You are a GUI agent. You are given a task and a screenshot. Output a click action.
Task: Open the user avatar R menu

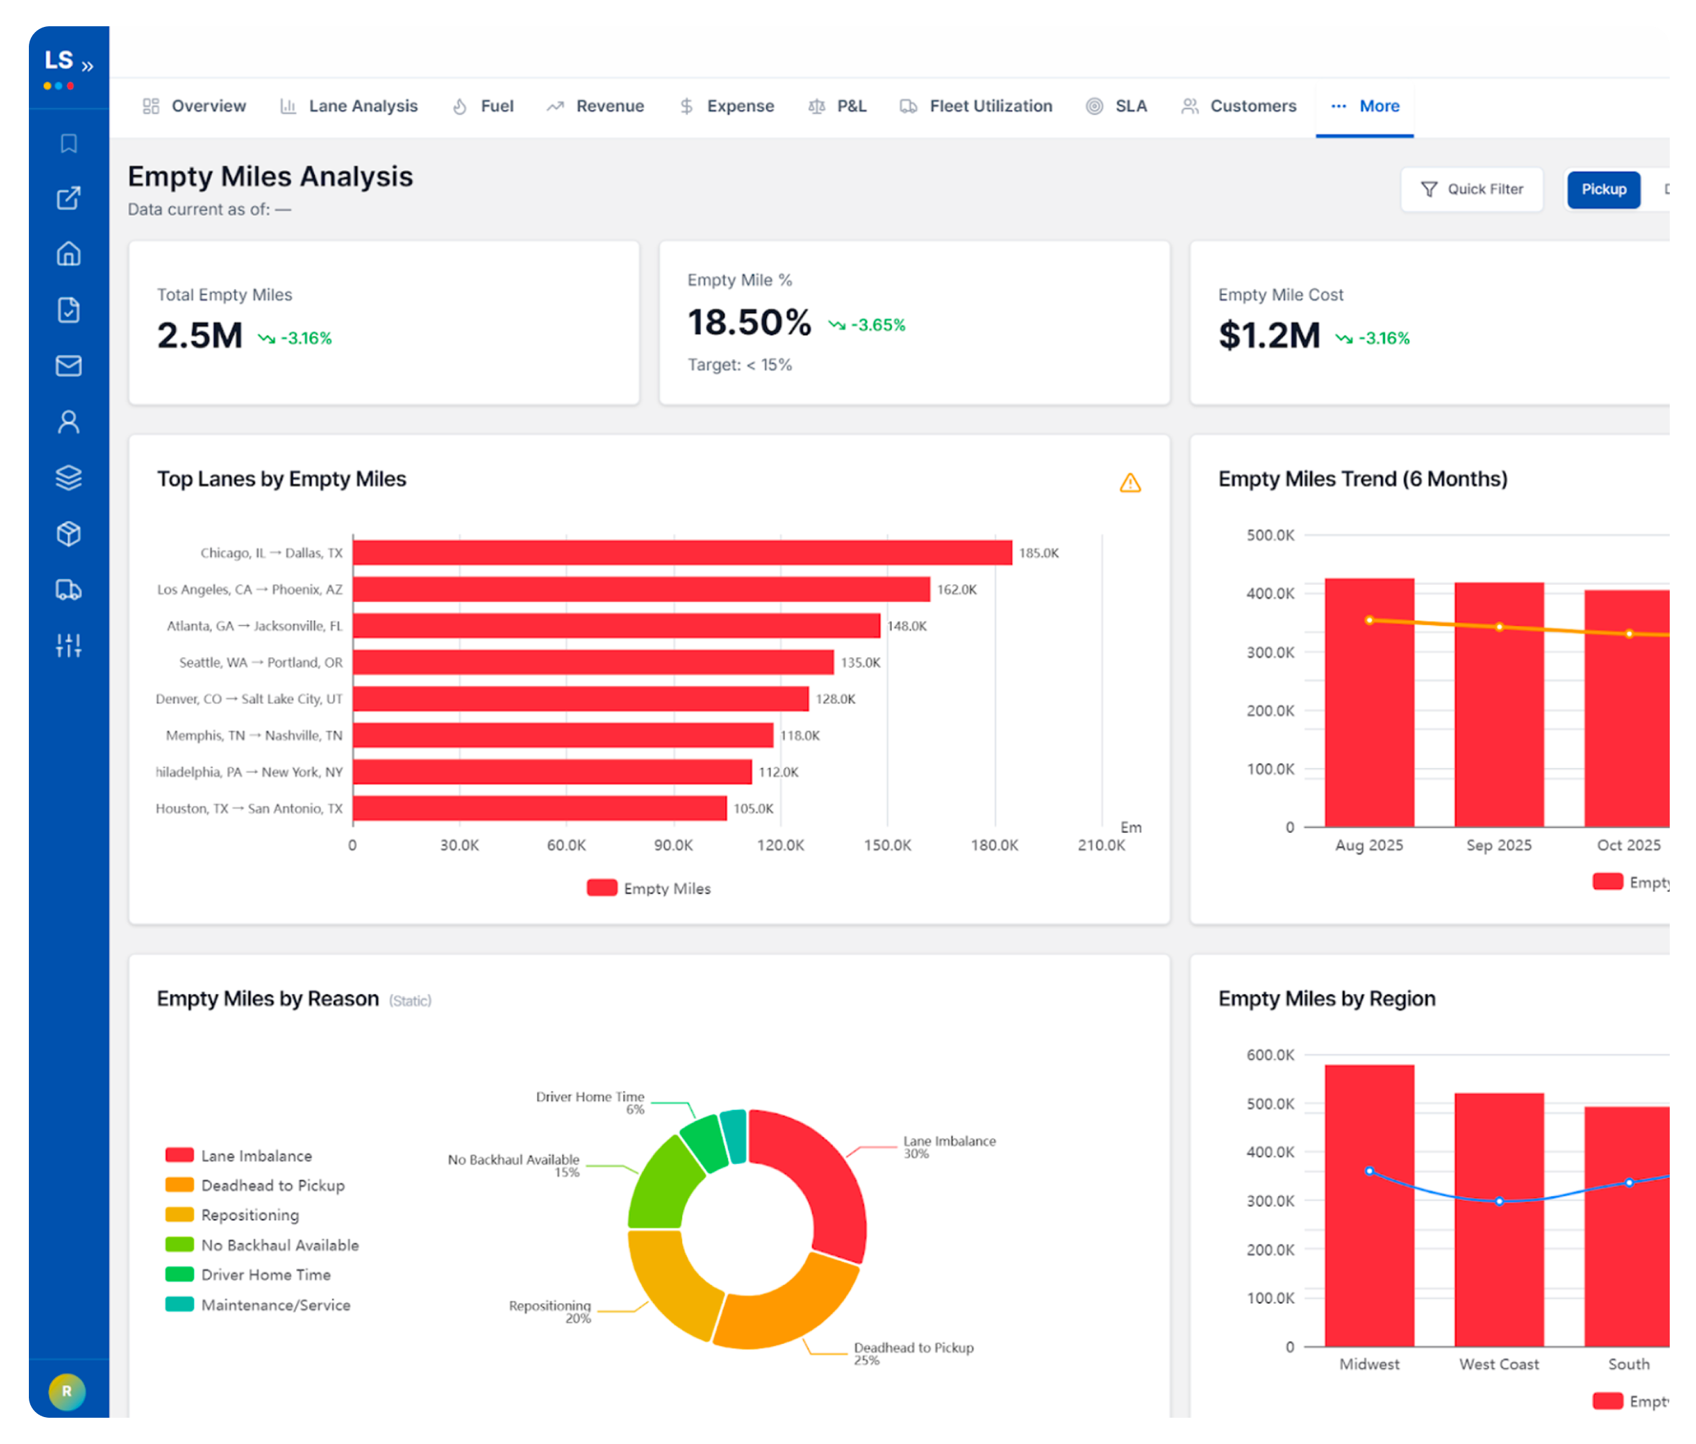[x=67, y=1391]
